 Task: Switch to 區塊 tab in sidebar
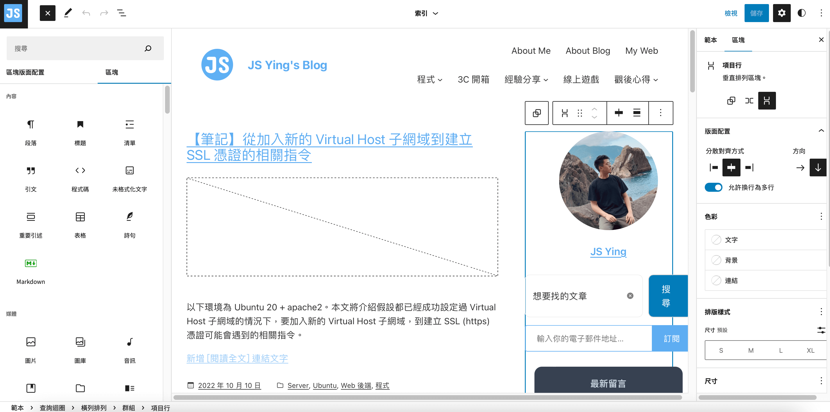tap(738, 40)
